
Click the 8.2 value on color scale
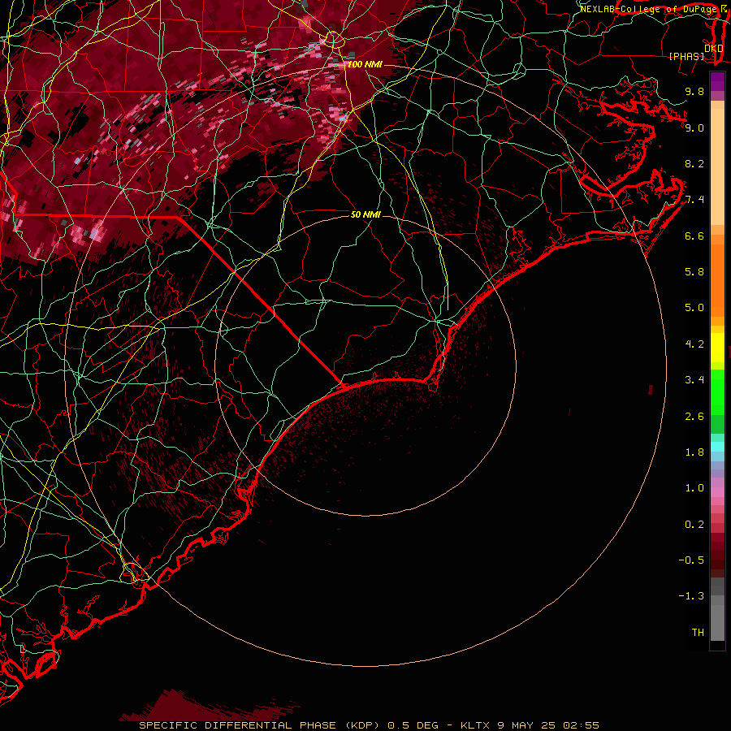(x=694, y=163)
